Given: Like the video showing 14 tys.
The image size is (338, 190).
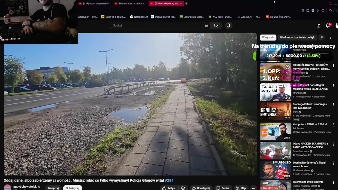Looking at the screenshot, I should coord(168,188).
